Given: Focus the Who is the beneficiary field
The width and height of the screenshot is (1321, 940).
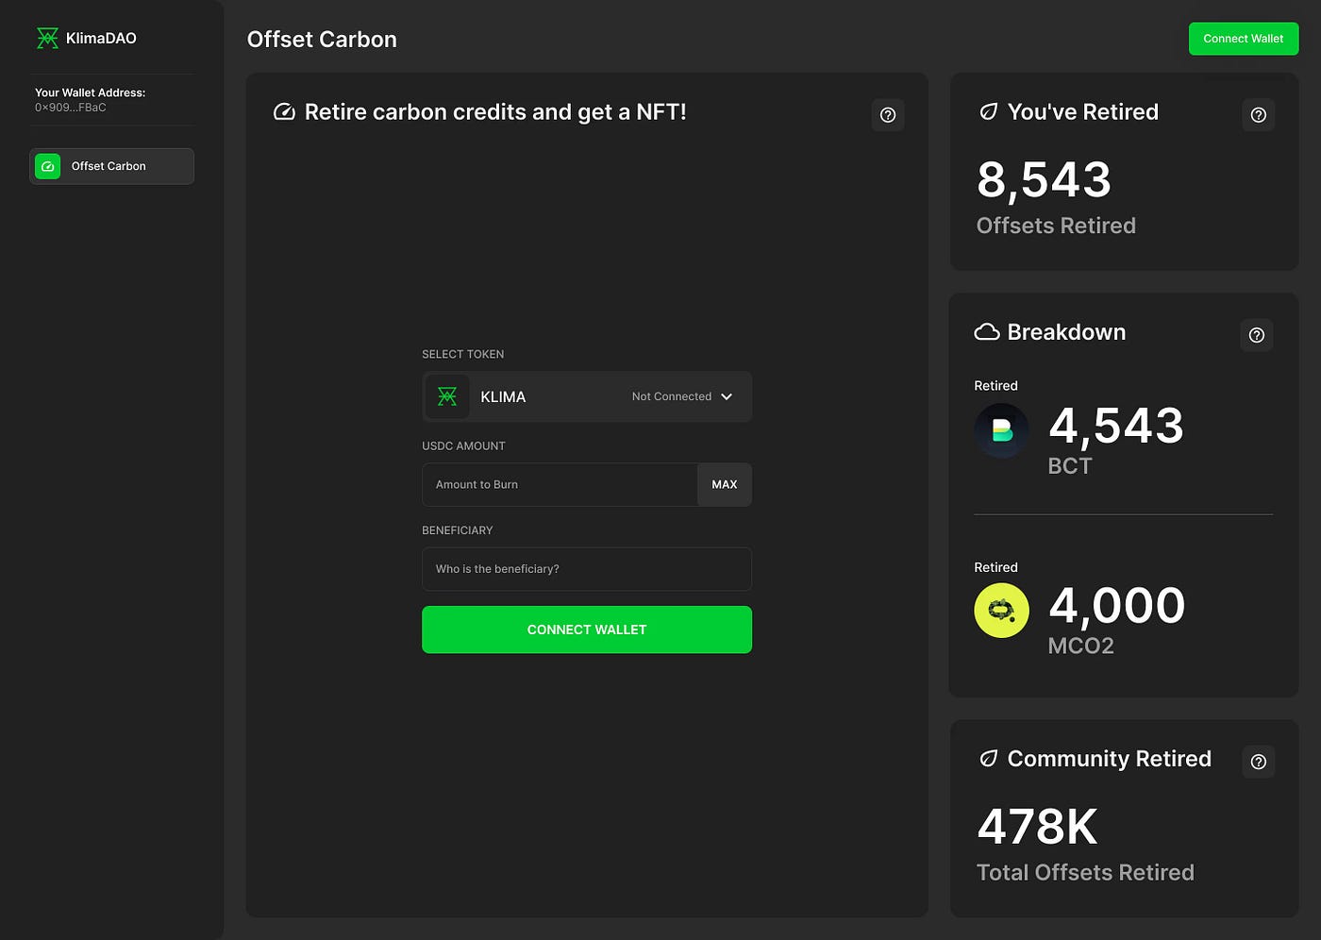Looking at the screenshot, I should tap(587, 569).
